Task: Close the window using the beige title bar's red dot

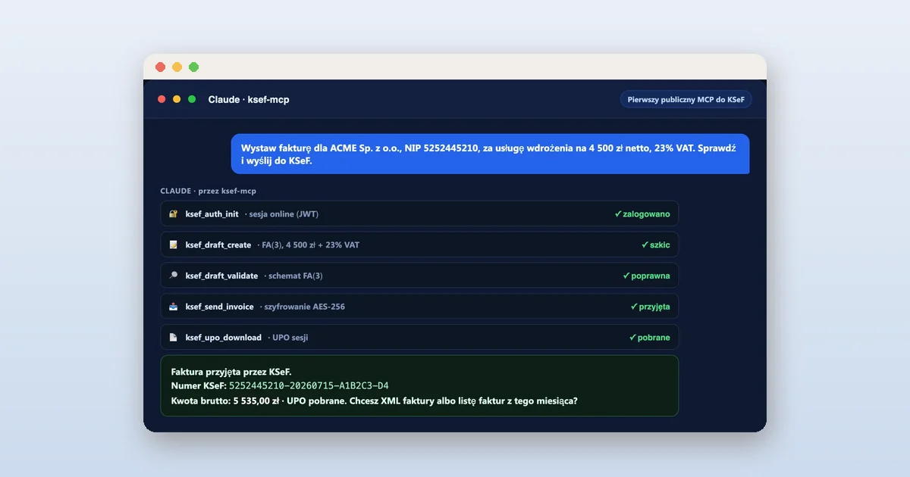Action: pos(161,67)
